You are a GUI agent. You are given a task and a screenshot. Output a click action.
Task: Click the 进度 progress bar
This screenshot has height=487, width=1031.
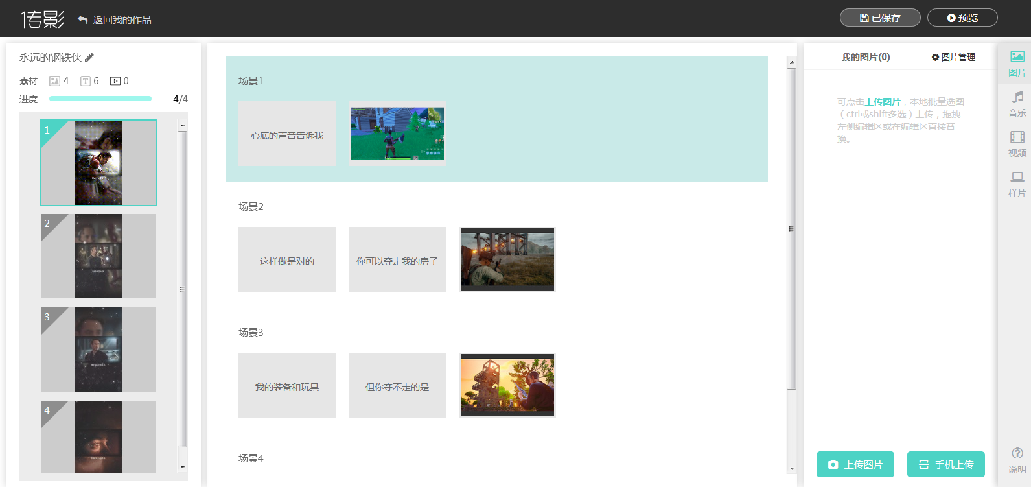(x=100, y=99)
